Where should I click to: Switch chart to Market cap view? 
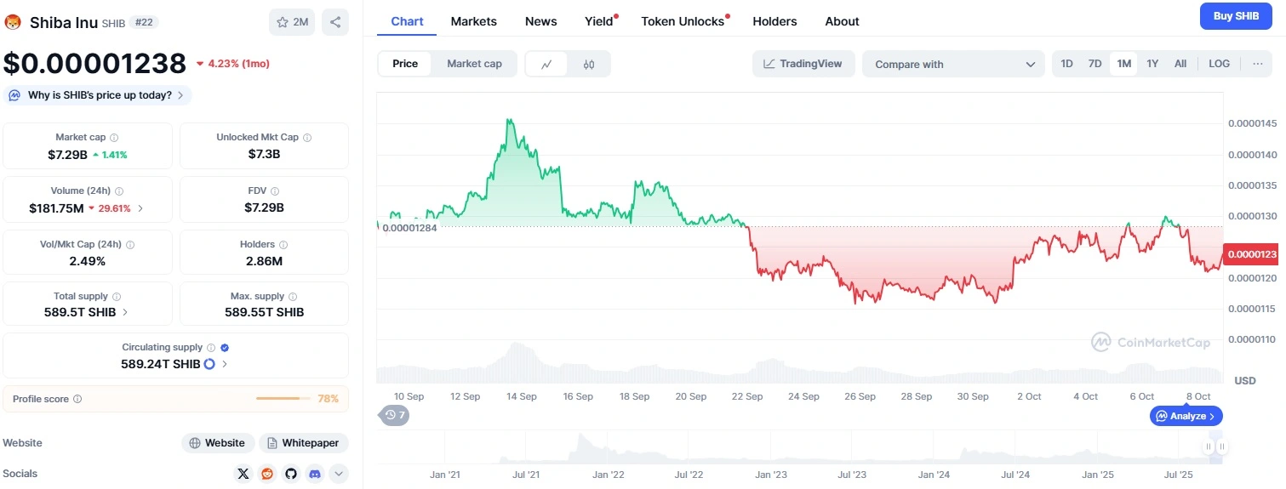(x=474, y=64)
